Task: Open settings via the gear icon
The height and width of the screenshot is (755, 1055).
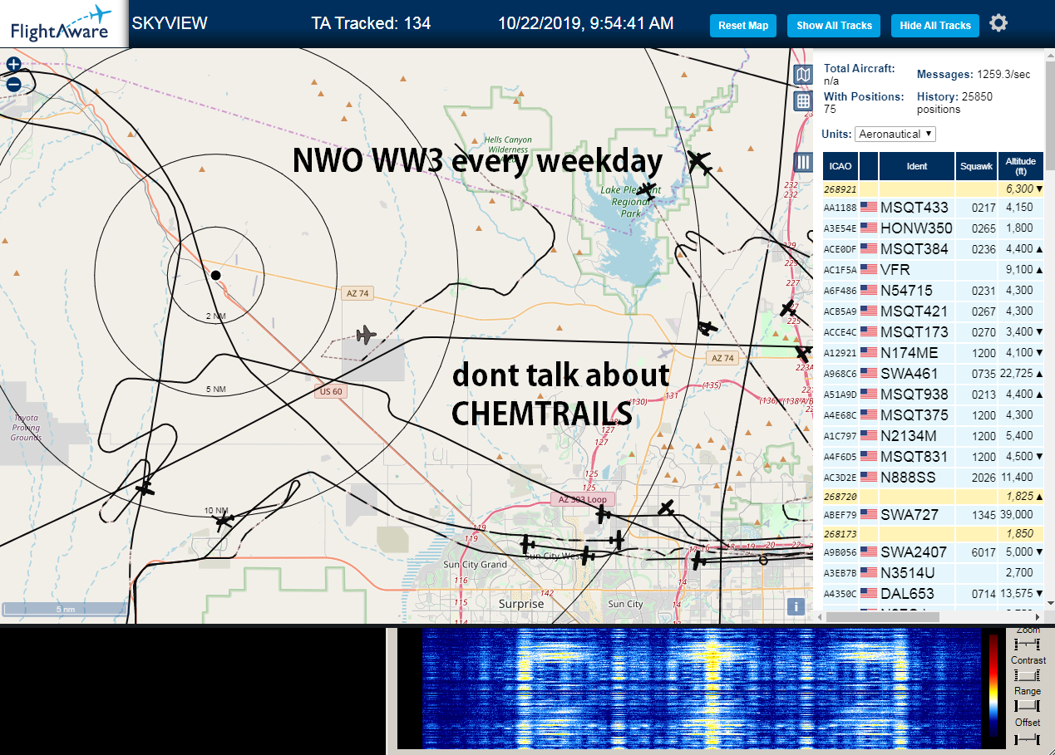Action: [998, 23]
